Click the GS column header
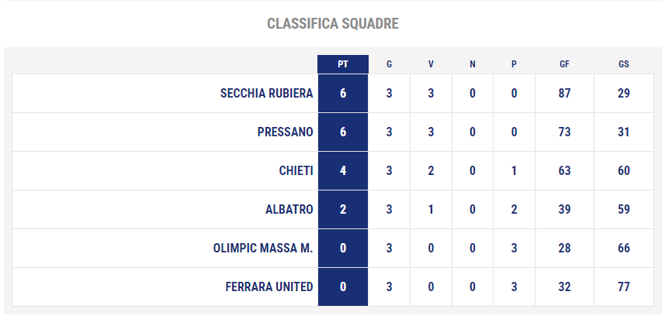The width and height of the screenshot is (669, 319). pyautogui.click(x=624, y=64)
